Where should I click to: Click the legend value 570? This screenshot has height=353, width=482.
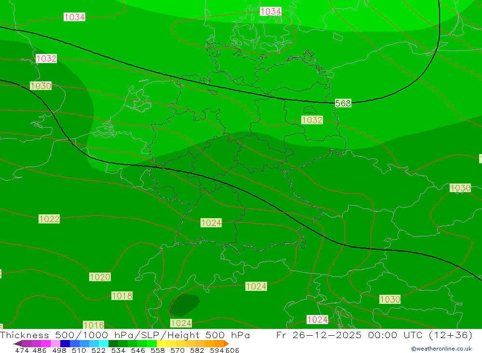[177, 350]
